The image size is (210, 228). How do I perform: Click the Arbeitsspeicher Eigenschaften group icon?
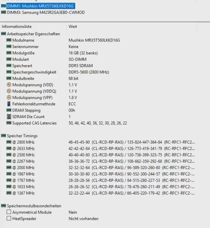click(x=4, y=34)
